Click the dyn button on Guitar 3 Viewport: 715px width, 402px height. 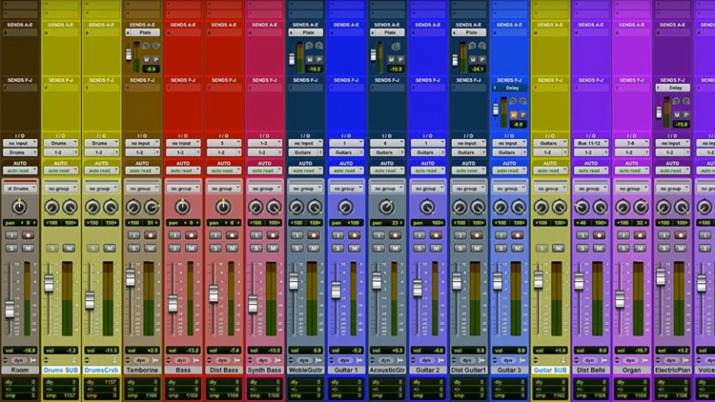[507, 360]
